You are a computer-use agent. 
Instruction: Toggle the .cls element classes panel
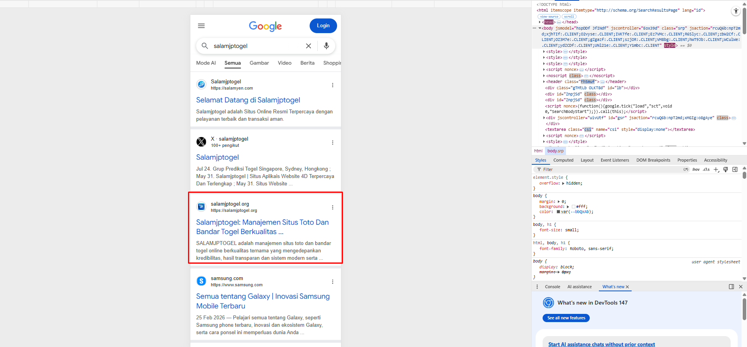click(706, 169)
